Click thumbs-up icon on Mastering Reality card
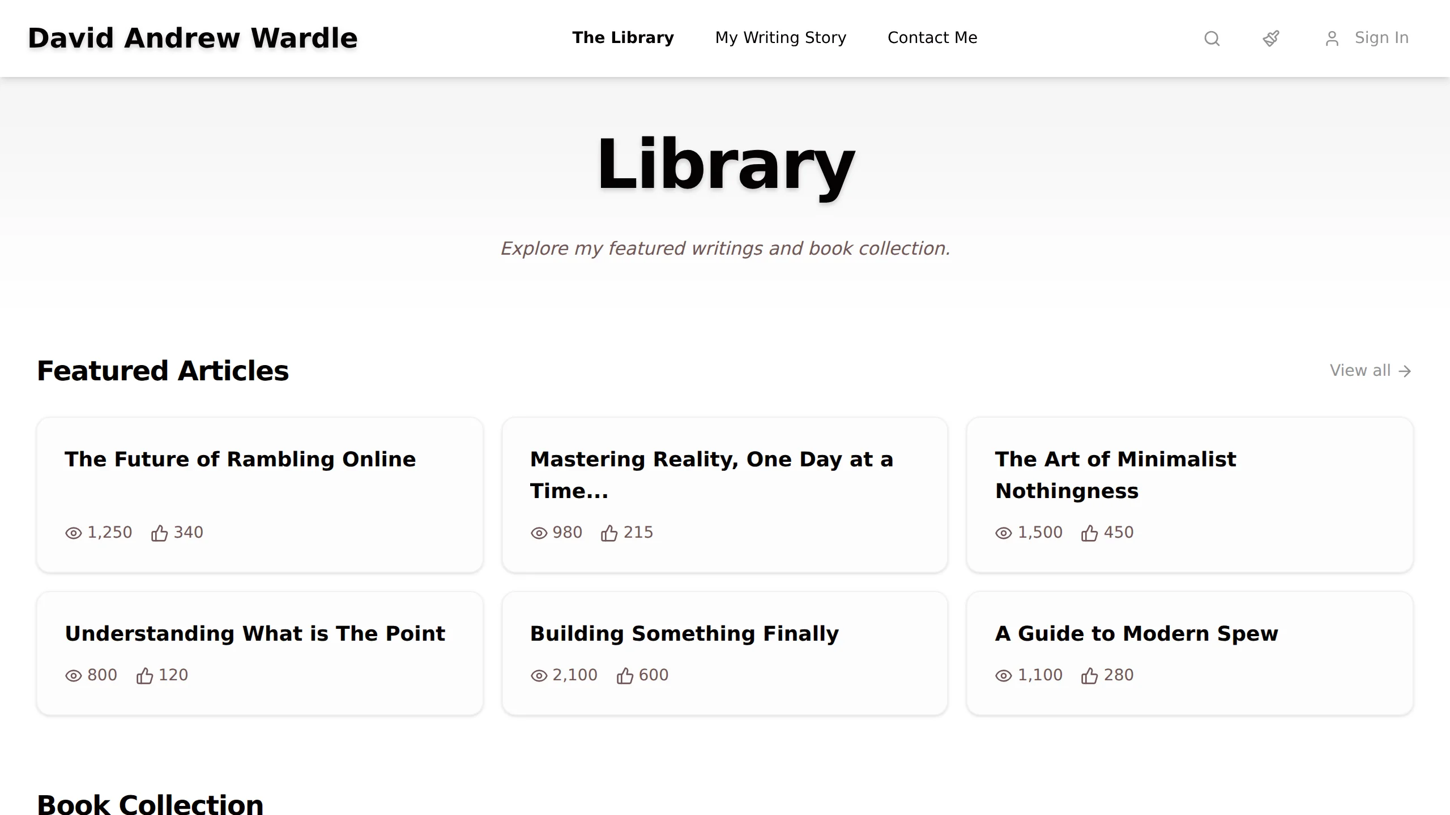Image resolution: width=1450 pixels, height=815 pixels. point(609,533)
